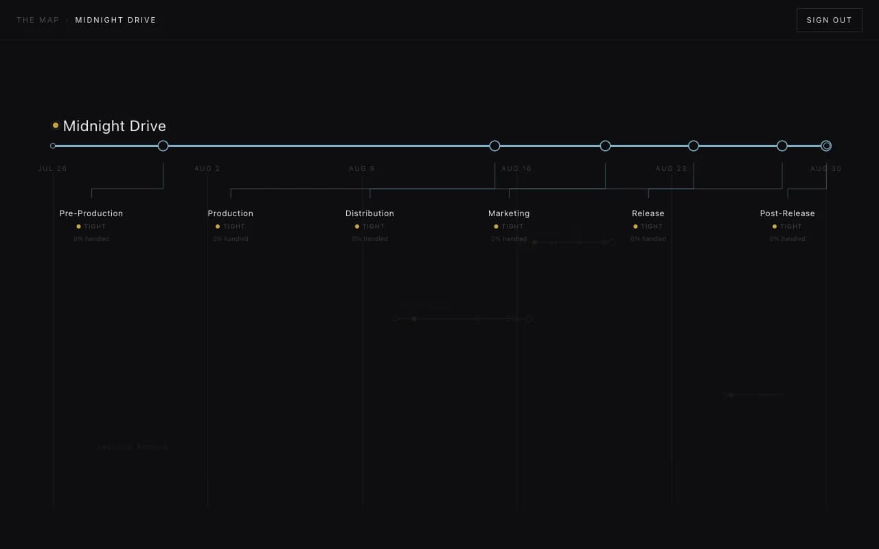Click the TIGHT status dot under Post-Release
This screenshot has height=549, width=879.
click(x=775, y=226)
